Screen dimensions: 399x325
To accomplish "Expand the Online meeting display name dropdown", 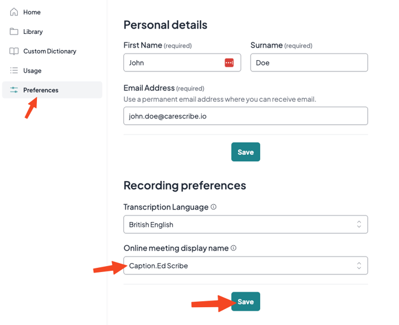I will tap(245, 265).
